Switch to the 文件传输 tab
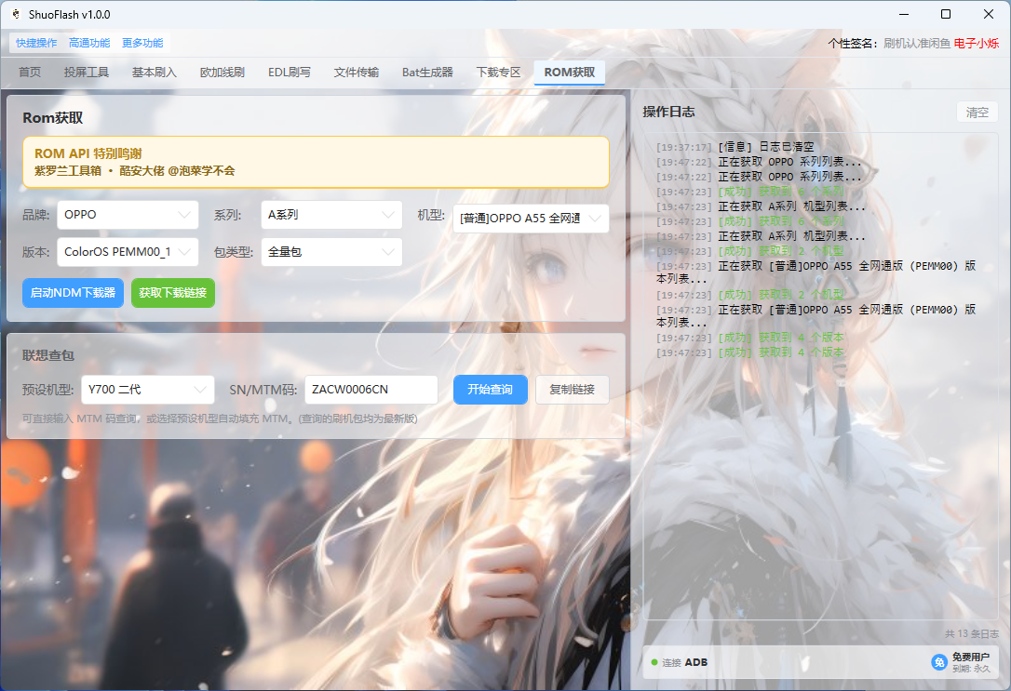 tap(357, 73)
